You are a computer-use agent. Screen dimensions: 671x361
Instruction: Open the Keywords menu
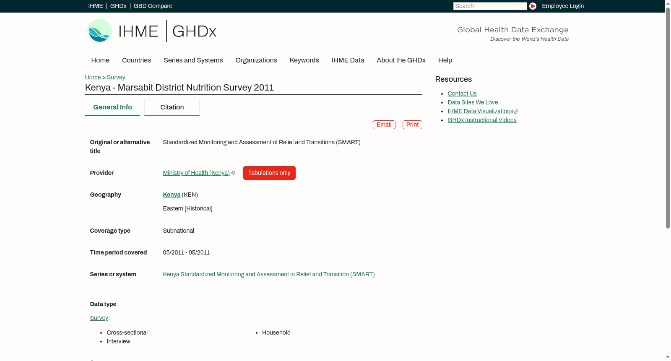304,60
